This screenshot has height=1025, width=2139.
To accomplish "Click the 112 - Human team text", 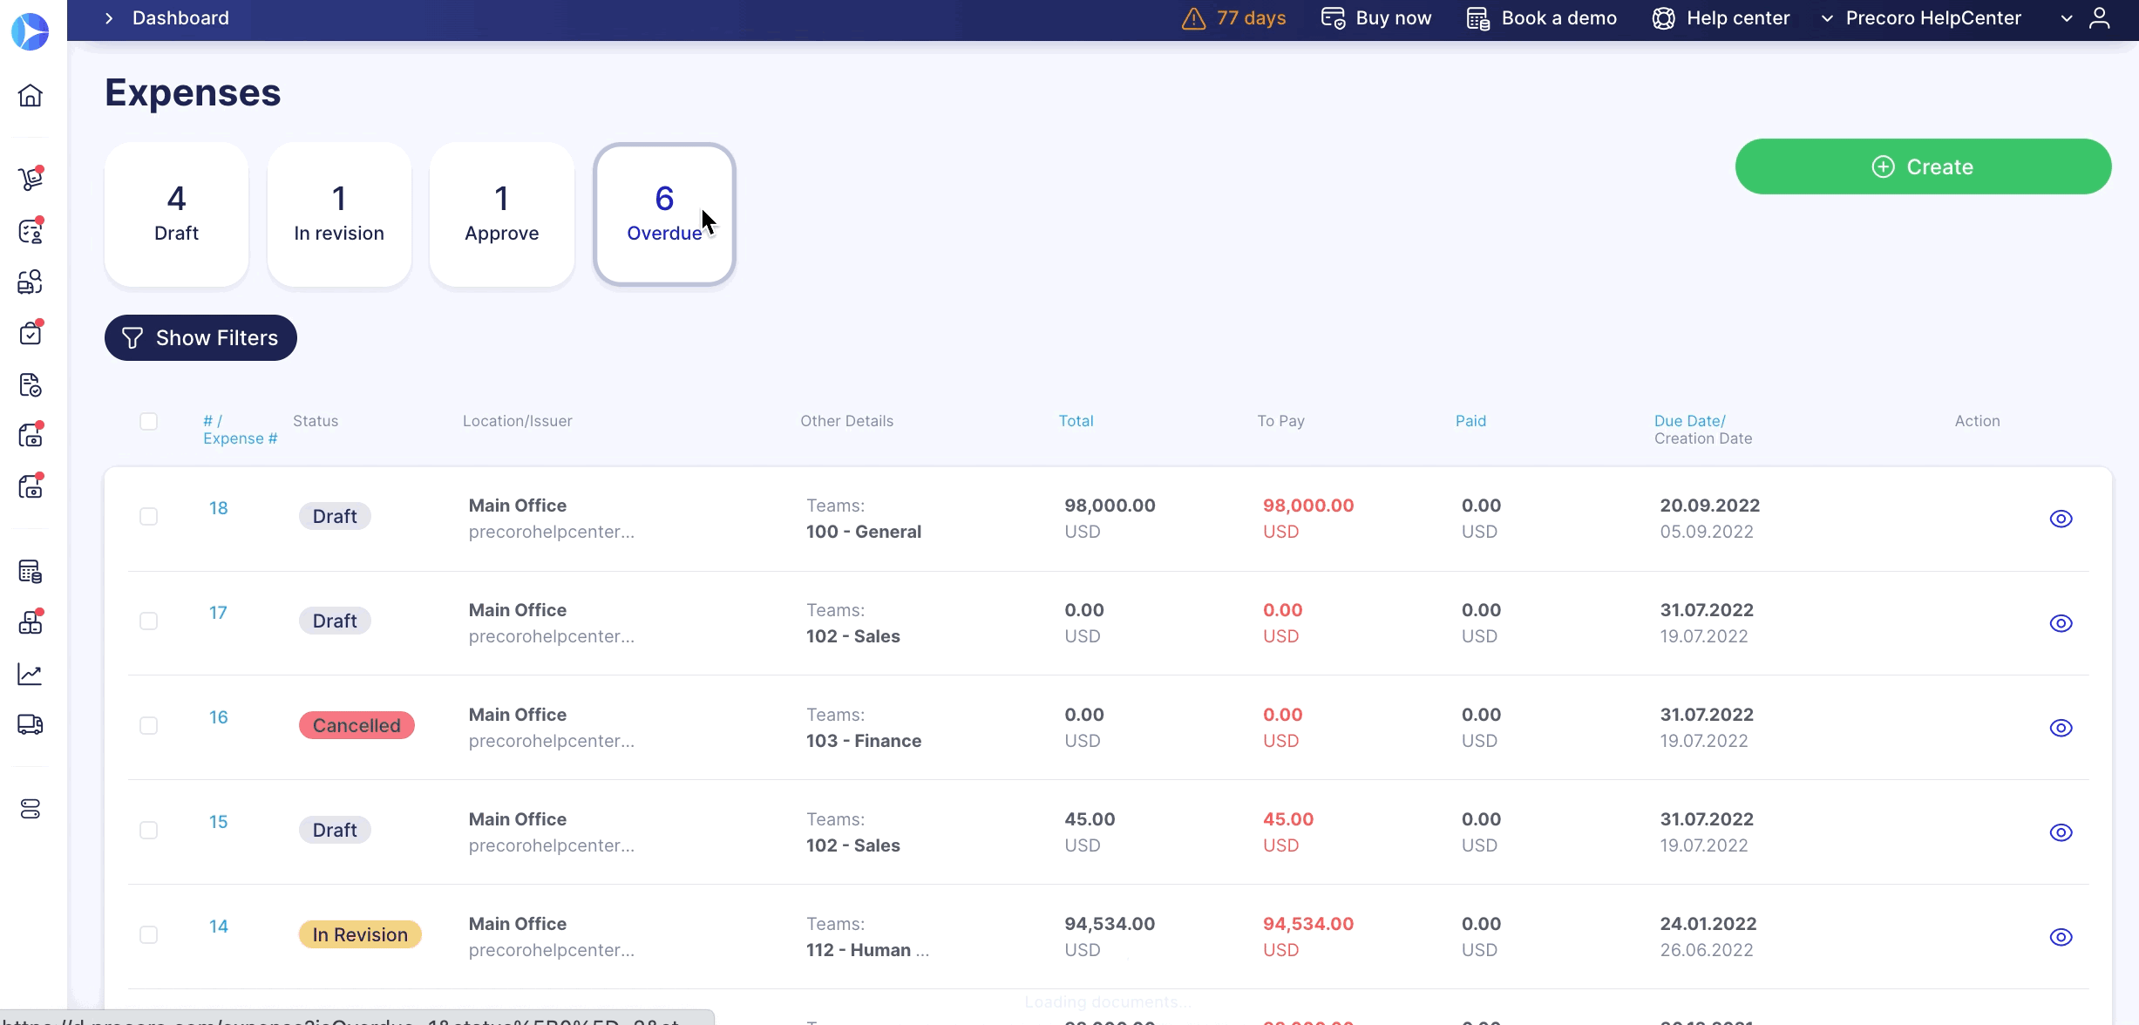I will [x=867, y=950].
